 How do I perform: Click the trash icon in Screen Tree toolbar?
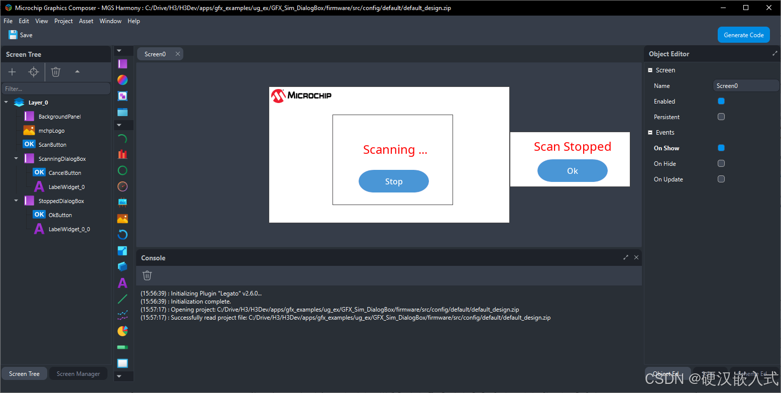coord(56,72)
